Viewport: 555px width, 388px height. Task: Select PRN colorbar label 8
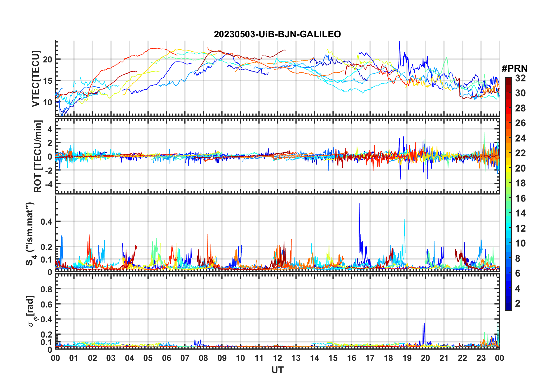518,258
